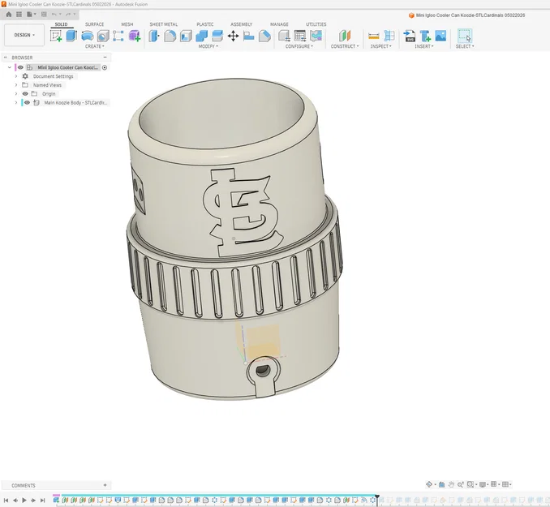
Task: Switch to the ASSEMBLY tab
Action: coord(241,24)
